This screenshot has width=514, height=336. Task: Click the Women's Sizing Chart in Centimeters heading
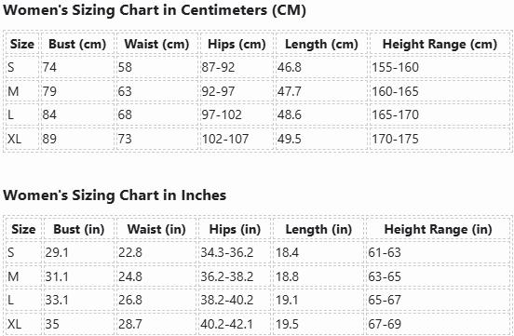(155, 10)
